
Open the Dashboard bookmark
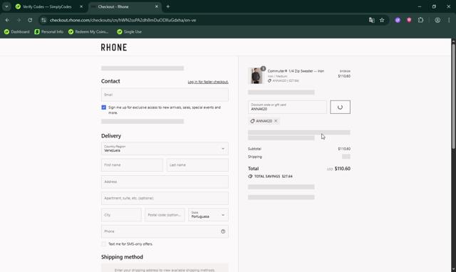tap(17, 31)
